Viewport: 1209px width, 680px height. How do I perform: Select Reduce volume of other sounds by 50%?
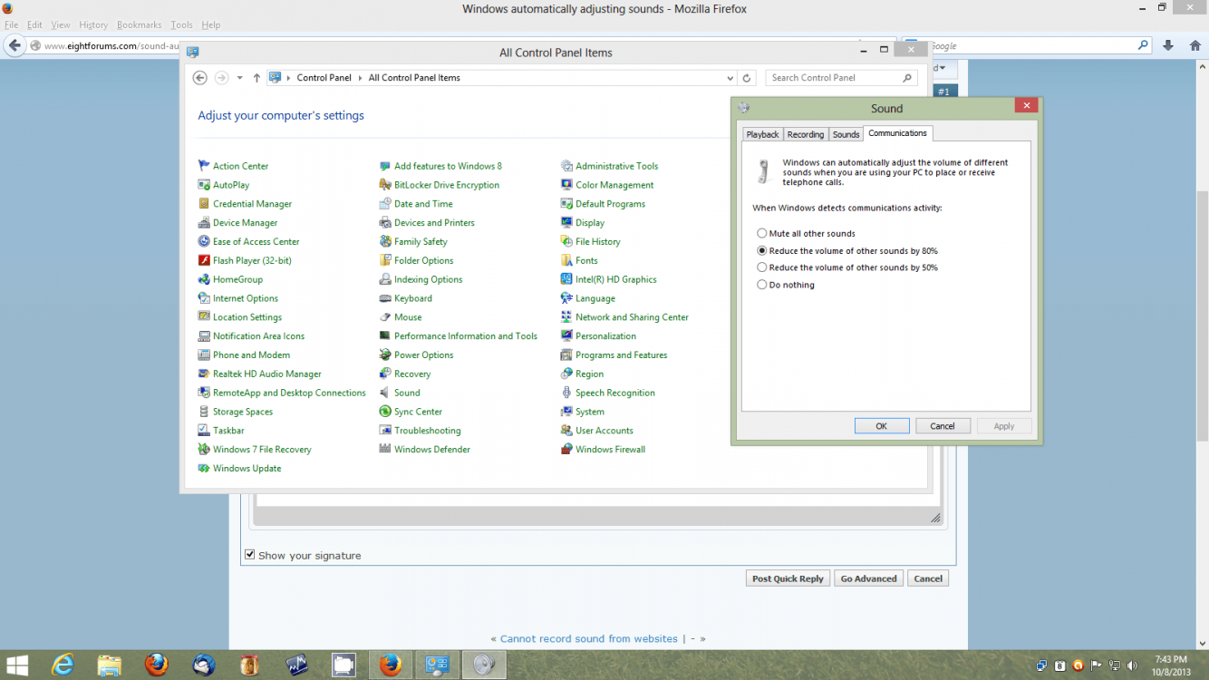pyautogui.click(x=761, y=267)
